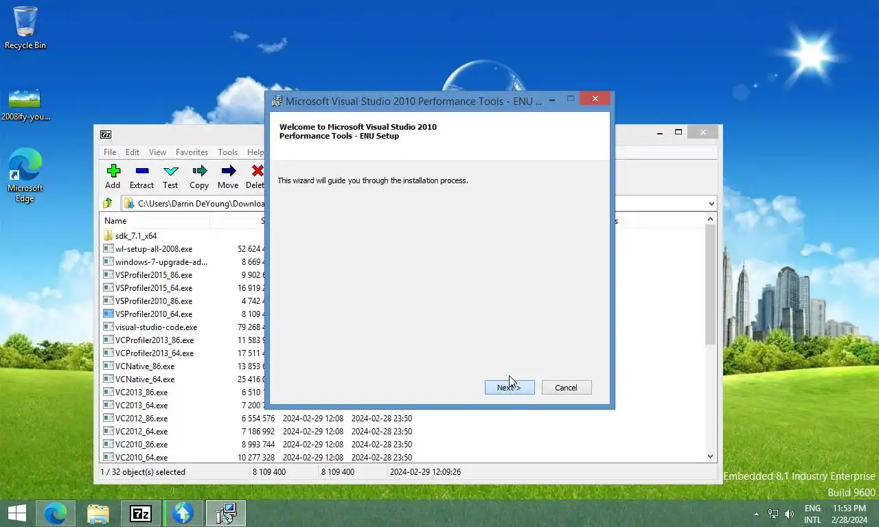Open the Edit menu in 7-Zip
This screenshot has width=879, height=527.
pos(133,152)
